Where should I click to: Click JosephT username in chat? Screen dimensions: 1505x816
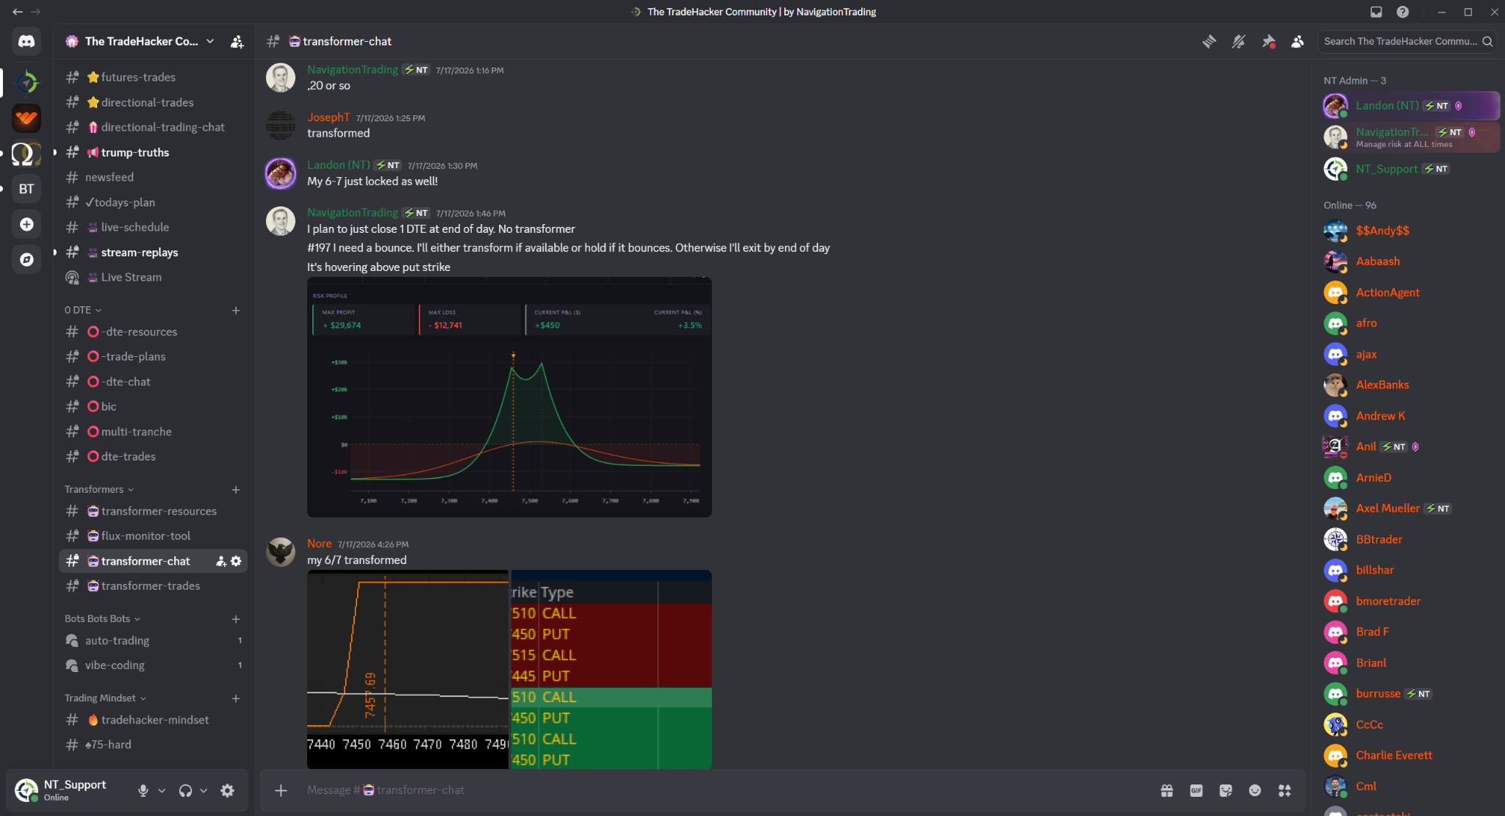(328, 118)
